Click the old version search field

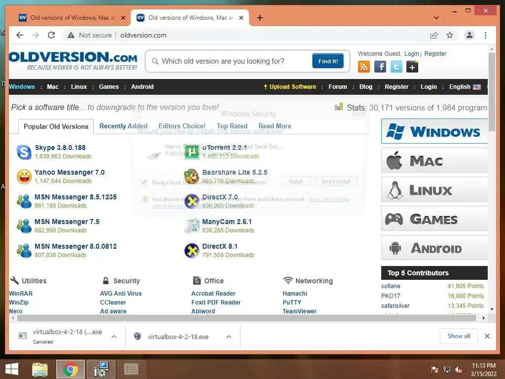click(x=232, y=61)
